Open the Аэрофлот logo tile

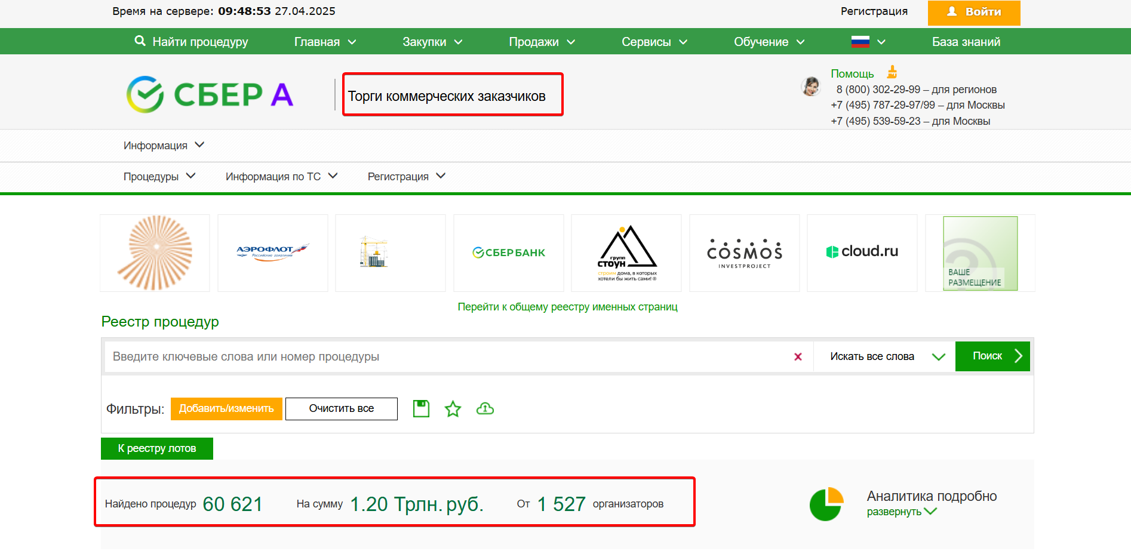(x=272, y=253)
